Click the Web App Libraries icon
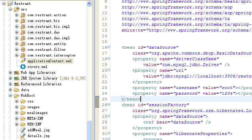 pyautogui.click(x=17, y=73)
